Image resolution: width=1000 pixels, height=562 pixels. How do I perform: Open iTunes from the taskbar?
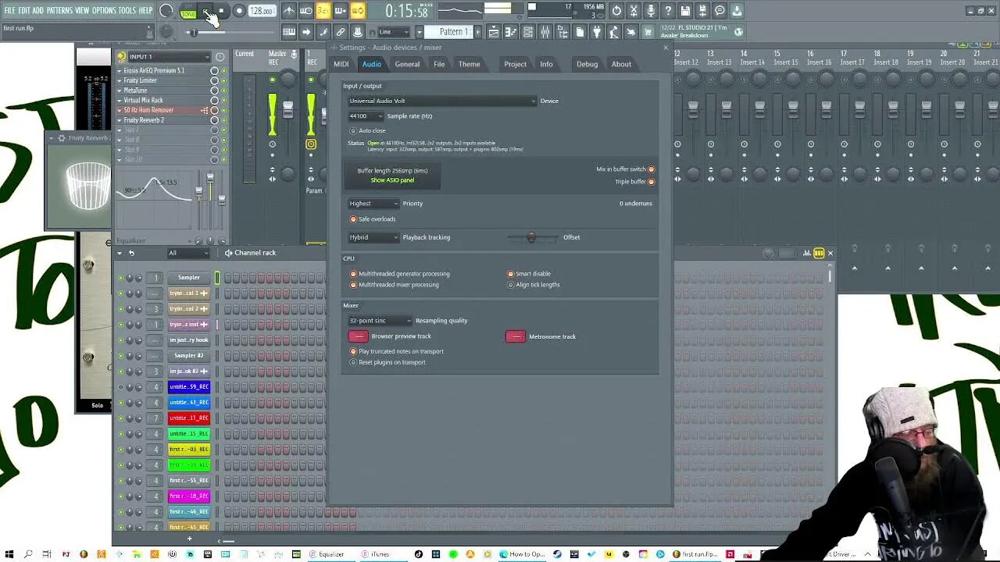[377, 554]
